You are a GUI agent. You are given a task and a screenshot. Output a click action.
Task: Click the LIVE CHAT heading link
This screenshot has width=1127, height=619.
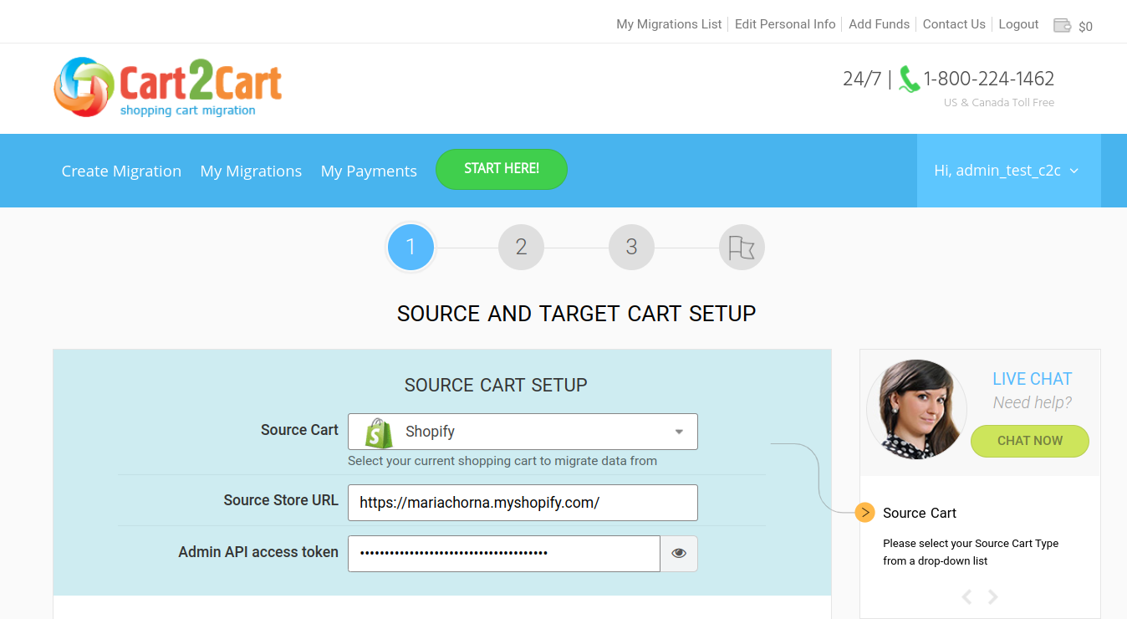pyautogui.click(x=1032, y=379)
